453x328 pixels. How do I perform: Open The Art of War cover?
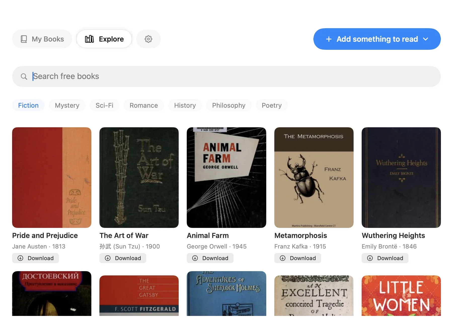139,178
